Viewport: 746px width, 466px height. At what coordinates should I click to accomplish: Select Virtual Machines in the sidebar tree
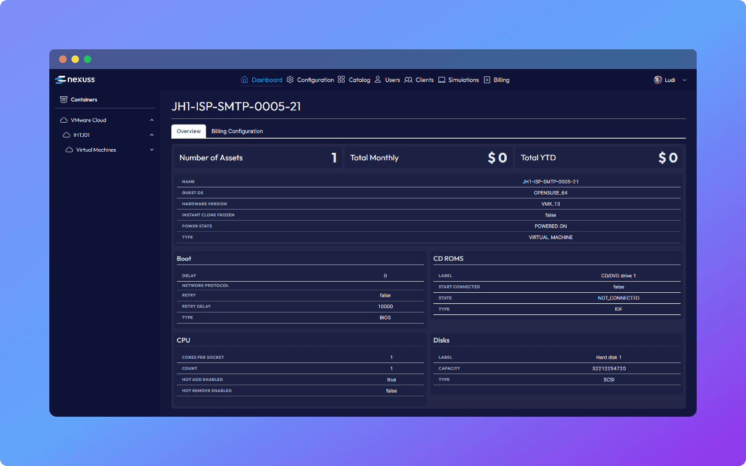96,150
